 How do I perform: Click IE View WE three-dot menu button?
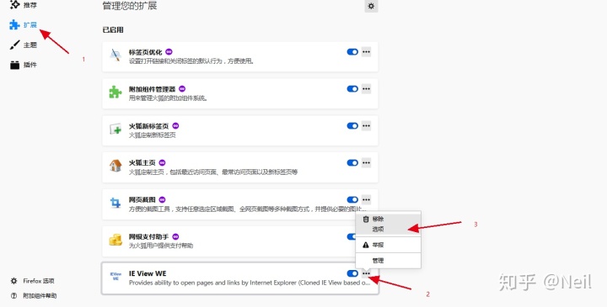(x=366, y=273)
